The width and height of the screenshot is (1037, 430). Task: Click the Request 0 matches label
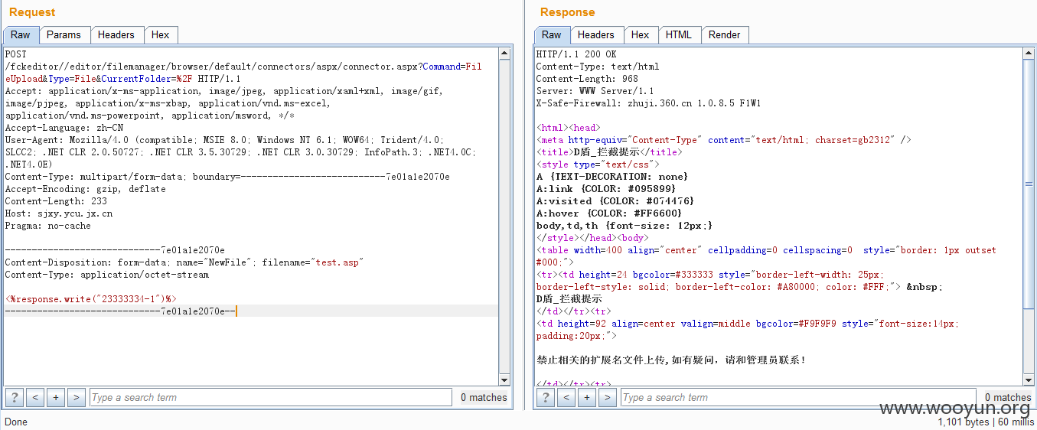pyautogui.click(x=484, y=397)
